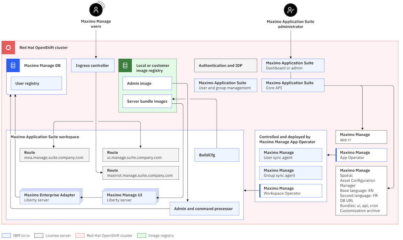Click the User and group management box

coord(226,86)
